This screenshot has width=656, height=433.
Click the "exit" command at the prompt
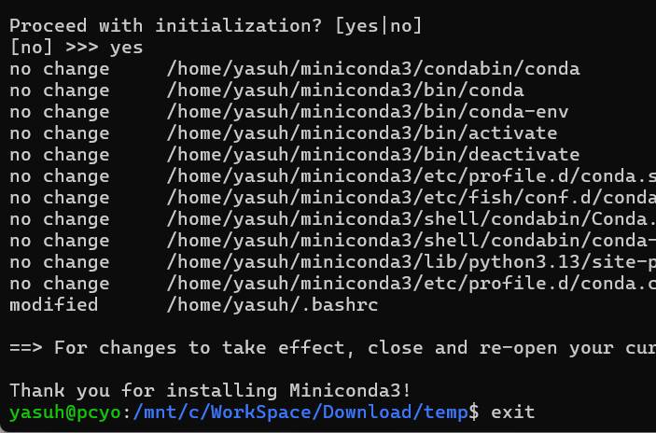(x=512, y=412)
